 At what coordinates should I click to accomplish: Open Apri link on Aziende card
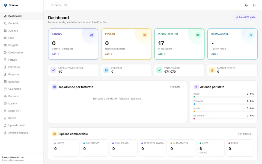[x=55, y=54]
